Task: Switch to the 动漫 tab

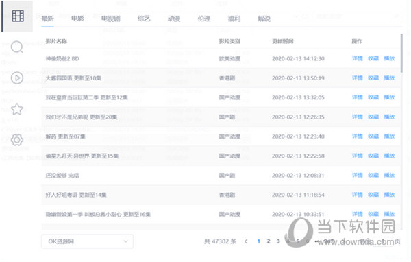Action: [174, 19]
